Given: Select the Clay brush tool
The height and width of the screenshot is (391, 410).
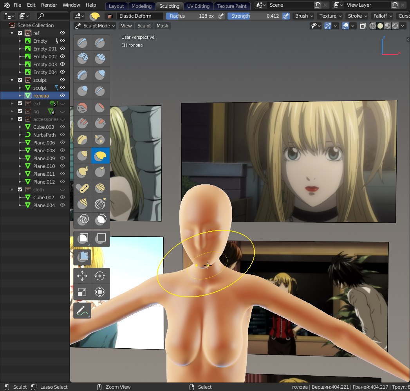Looking at the screenshot, I should pos(82,58).
